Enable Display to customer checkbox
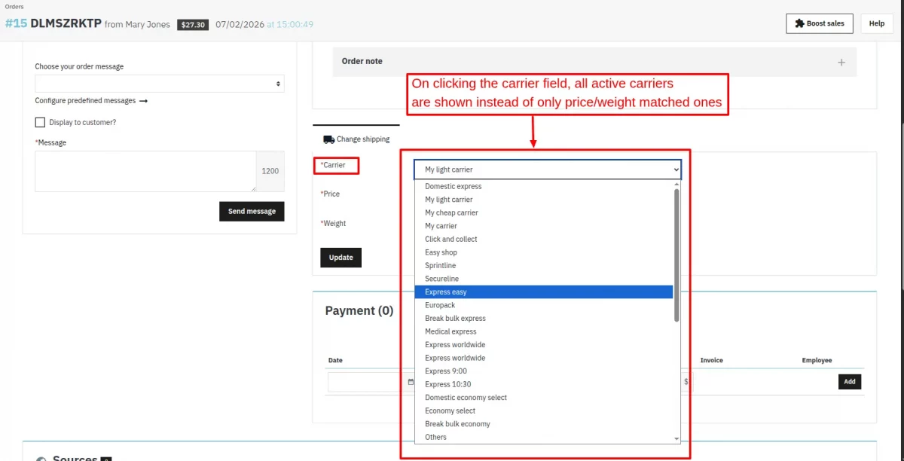 point(40,122)
